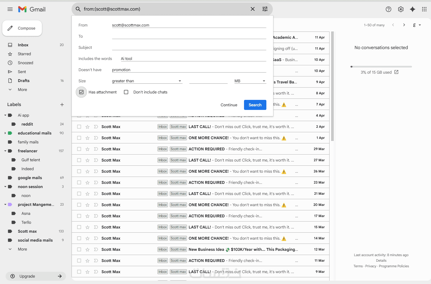Collapse the freelancer label arrow
The width and height of the screenshot is (431, 284).
point(5,151)
